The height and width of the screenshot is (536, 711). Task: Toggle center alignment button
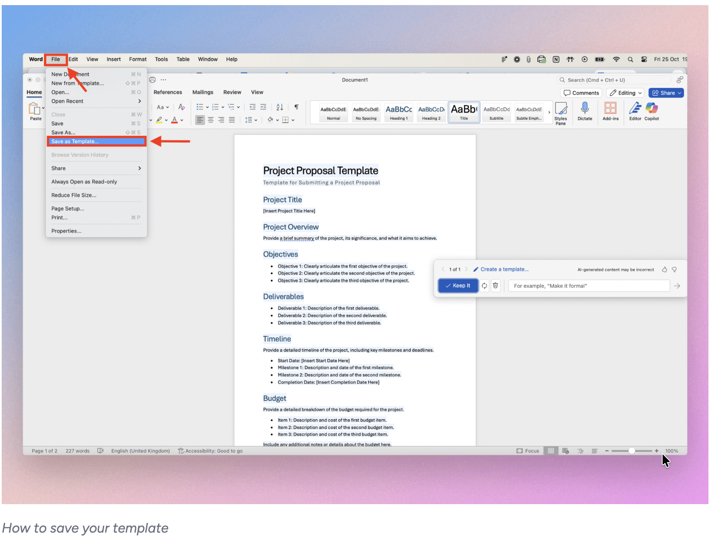tap(211, 120)
